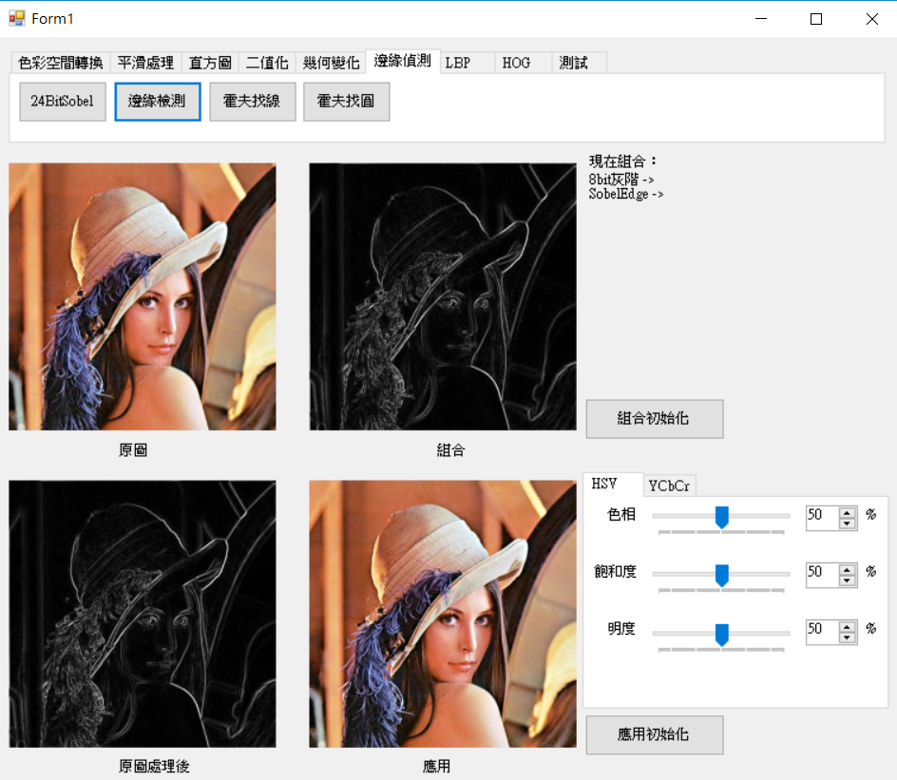This screenshot has height=780, width=897.
Task: Decrease 明度 value with down arrow
Action: pos(848,637)
